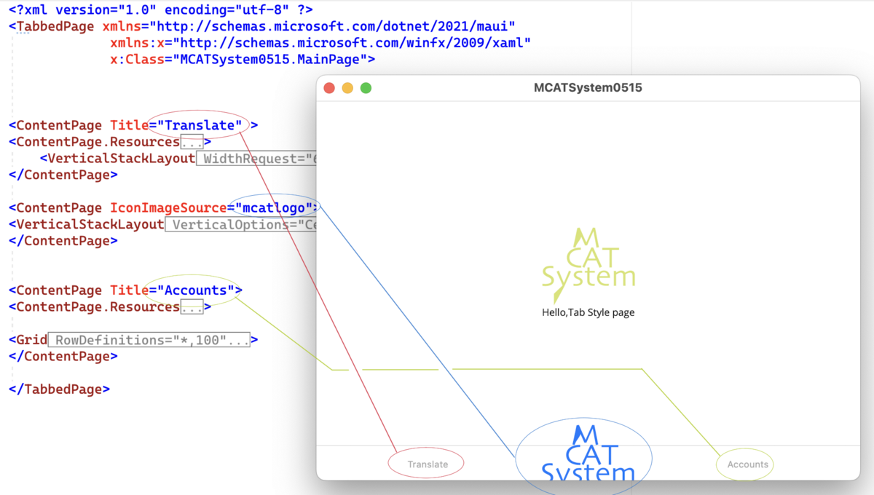Expand the collapsed WidthRequest attribute region
Viewport: 874px width, 495px height.
(255, 158)
